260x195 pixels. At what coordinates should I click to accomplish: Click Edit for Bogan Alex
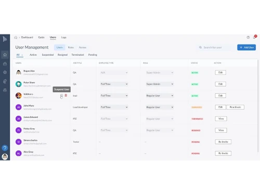[x=220, y=72]
